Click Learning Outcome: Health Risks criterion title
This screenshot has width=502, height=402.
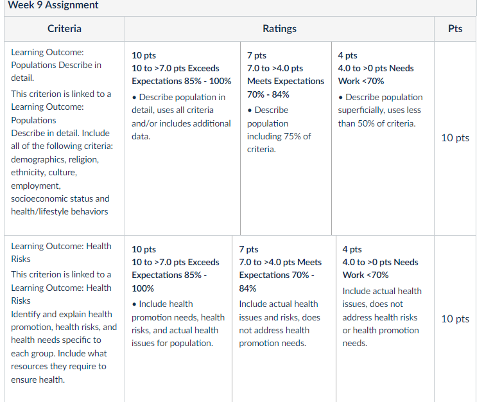[61, 252]
